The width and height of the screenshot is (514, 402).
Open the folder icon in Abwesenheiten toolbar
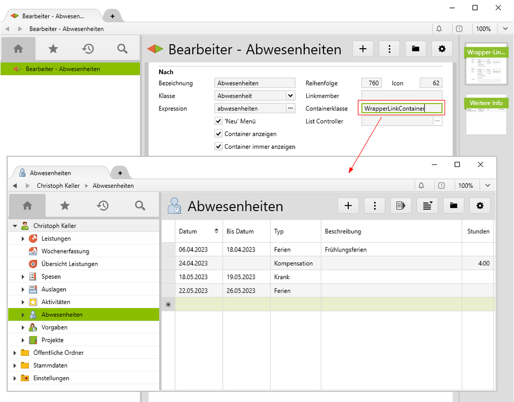click(x=453, y=206)
